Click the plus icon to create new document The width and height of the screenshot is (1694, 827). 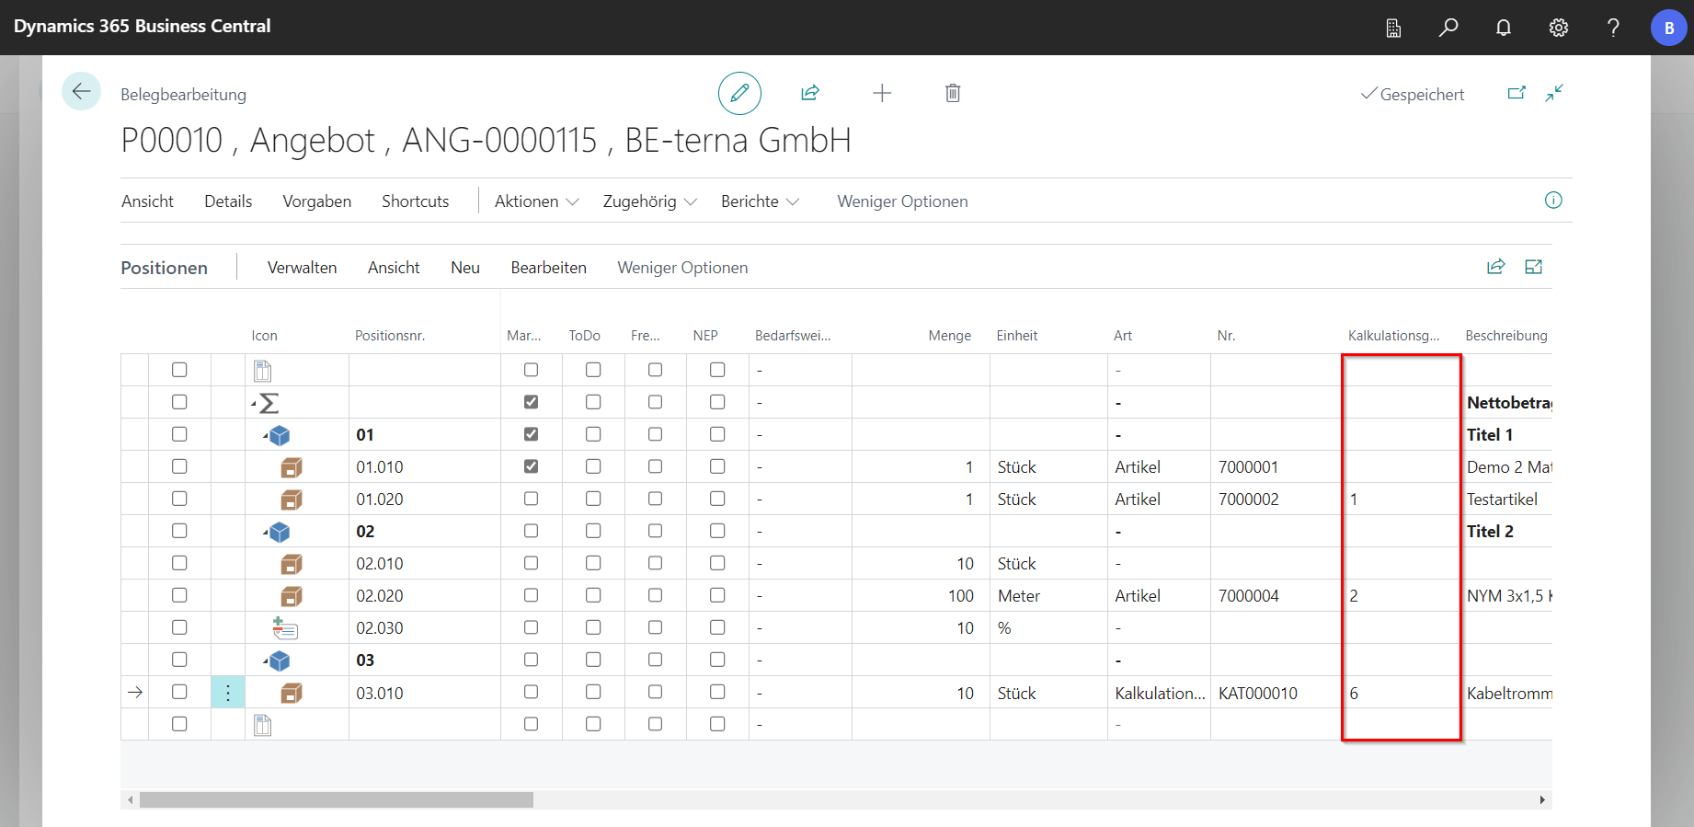point(882,93)
